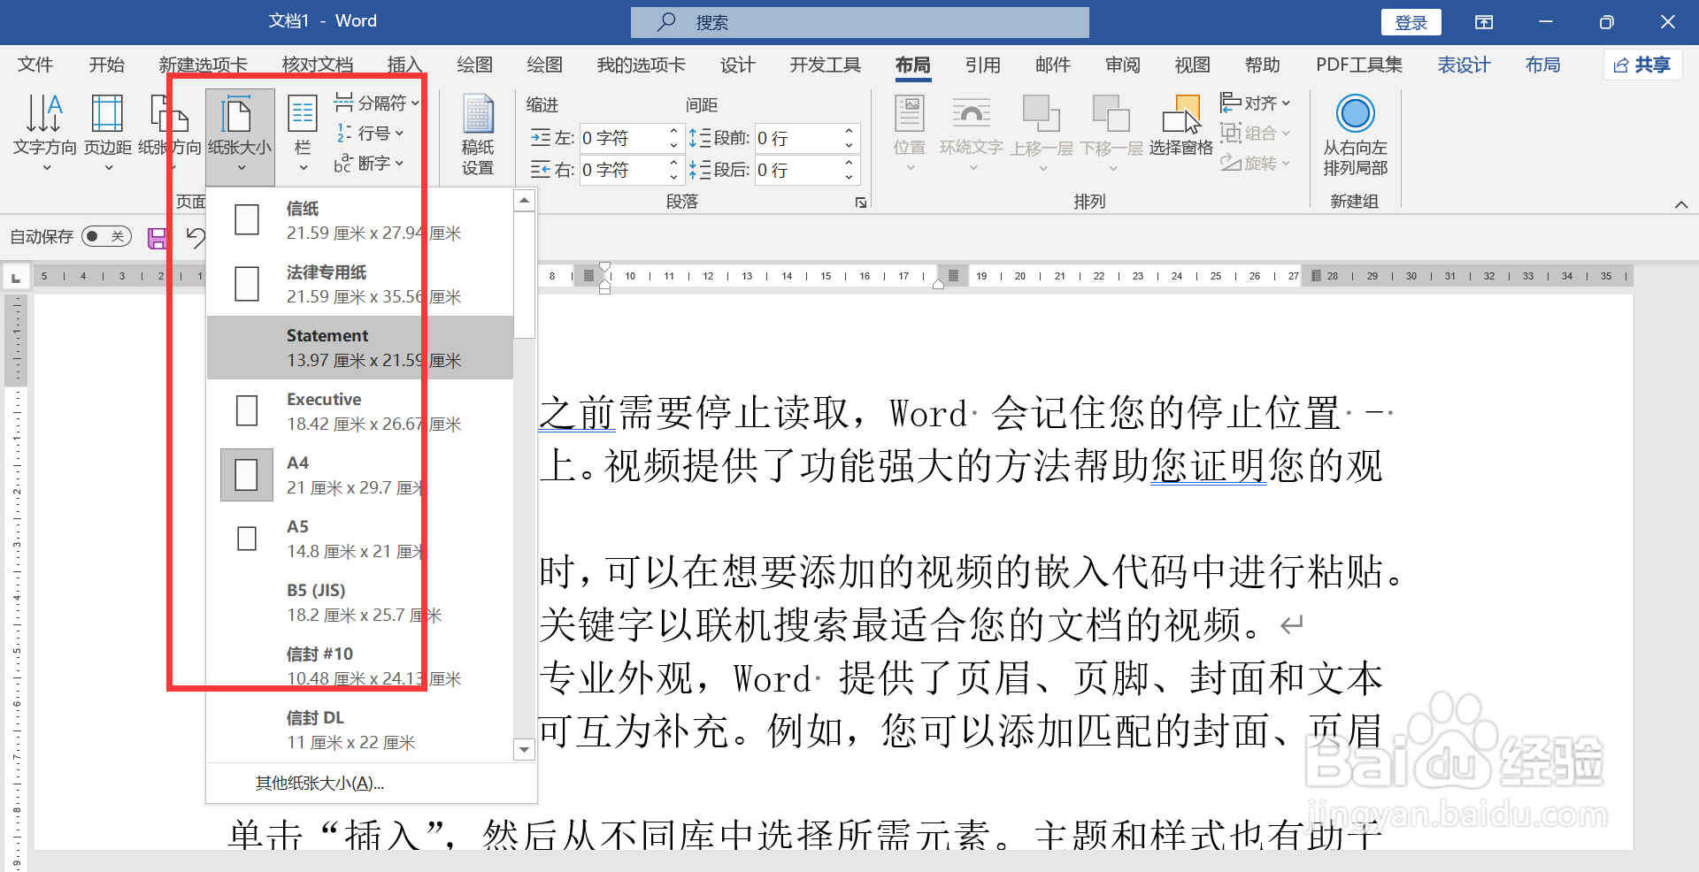Image resolution: width=1699 pixels, height=872 pixels.
Task: Decrease spacing after with down stepper
Action: (x=849, y=177)
